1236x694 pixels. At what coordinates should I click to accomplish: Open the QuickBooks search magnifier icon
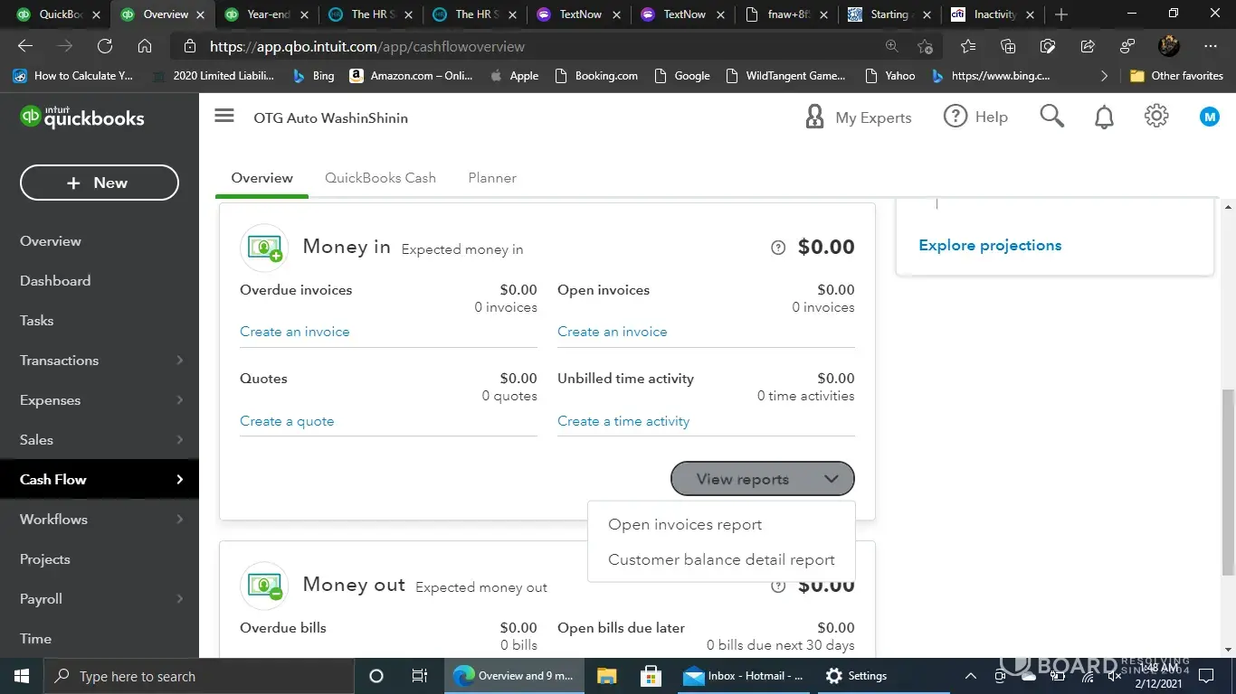(x=1051, y=117)
